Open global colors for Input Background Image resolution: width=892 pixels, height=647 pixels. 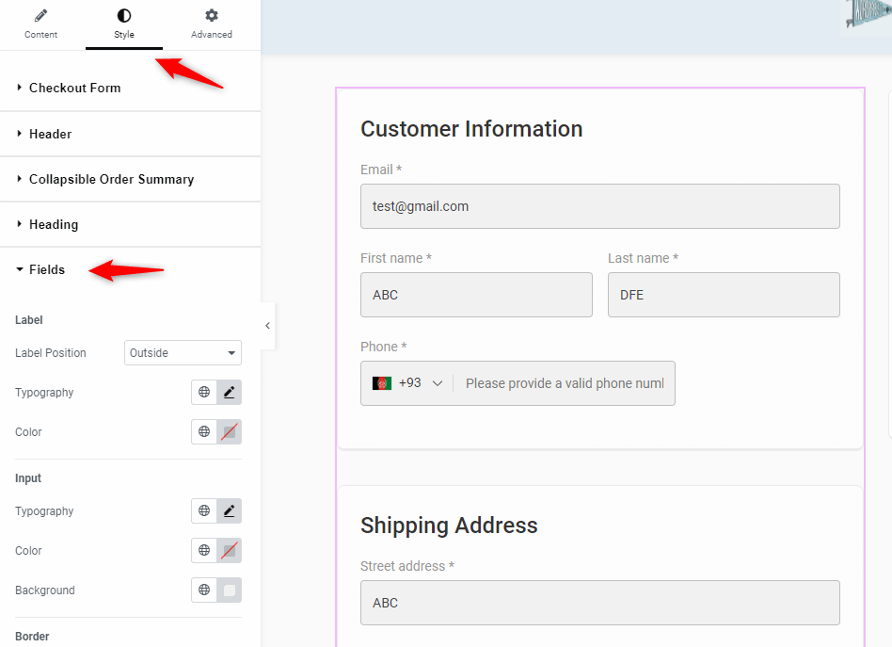(x=204, y=590)
